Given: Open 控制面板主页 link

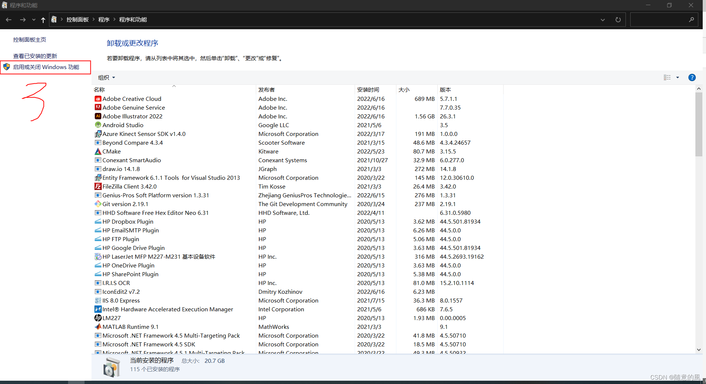Looking at the screenshot, I should (30, 39).
